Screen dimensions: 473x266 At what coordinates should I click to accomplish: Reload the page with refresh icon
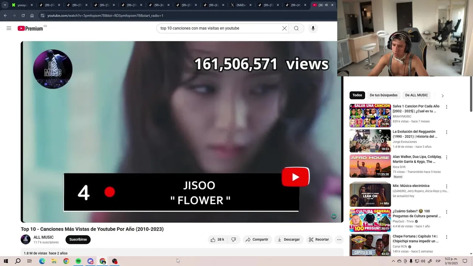(23, 16)
